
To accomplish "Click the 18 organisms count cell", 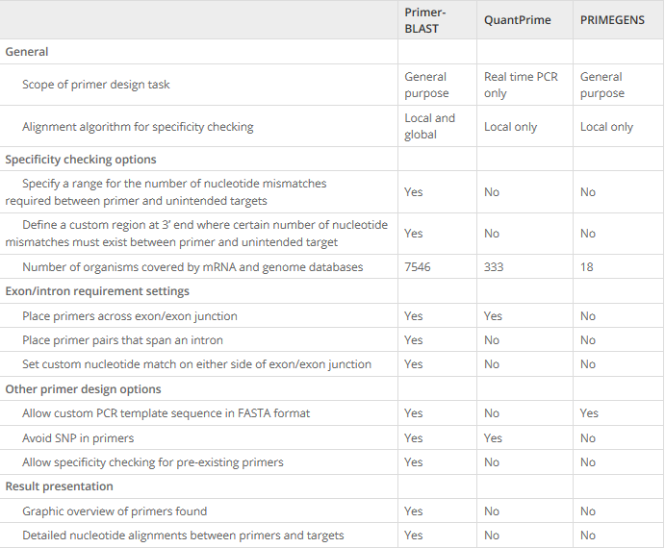I will point(587,266).
